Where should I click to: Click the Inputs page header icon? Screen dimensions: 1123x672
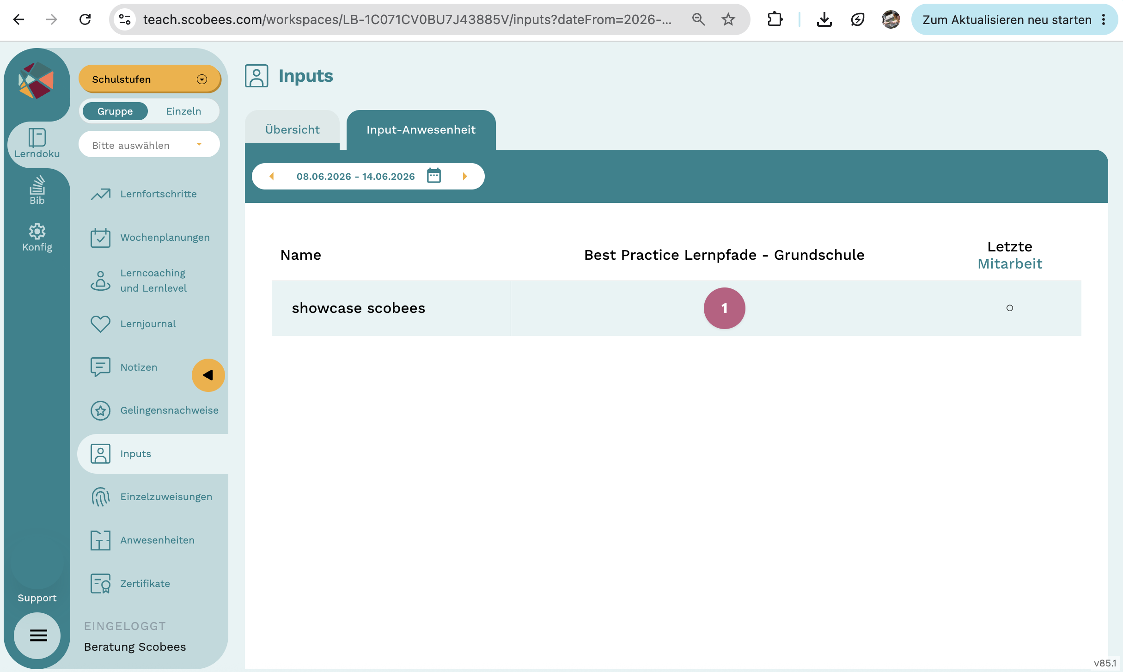256,76
